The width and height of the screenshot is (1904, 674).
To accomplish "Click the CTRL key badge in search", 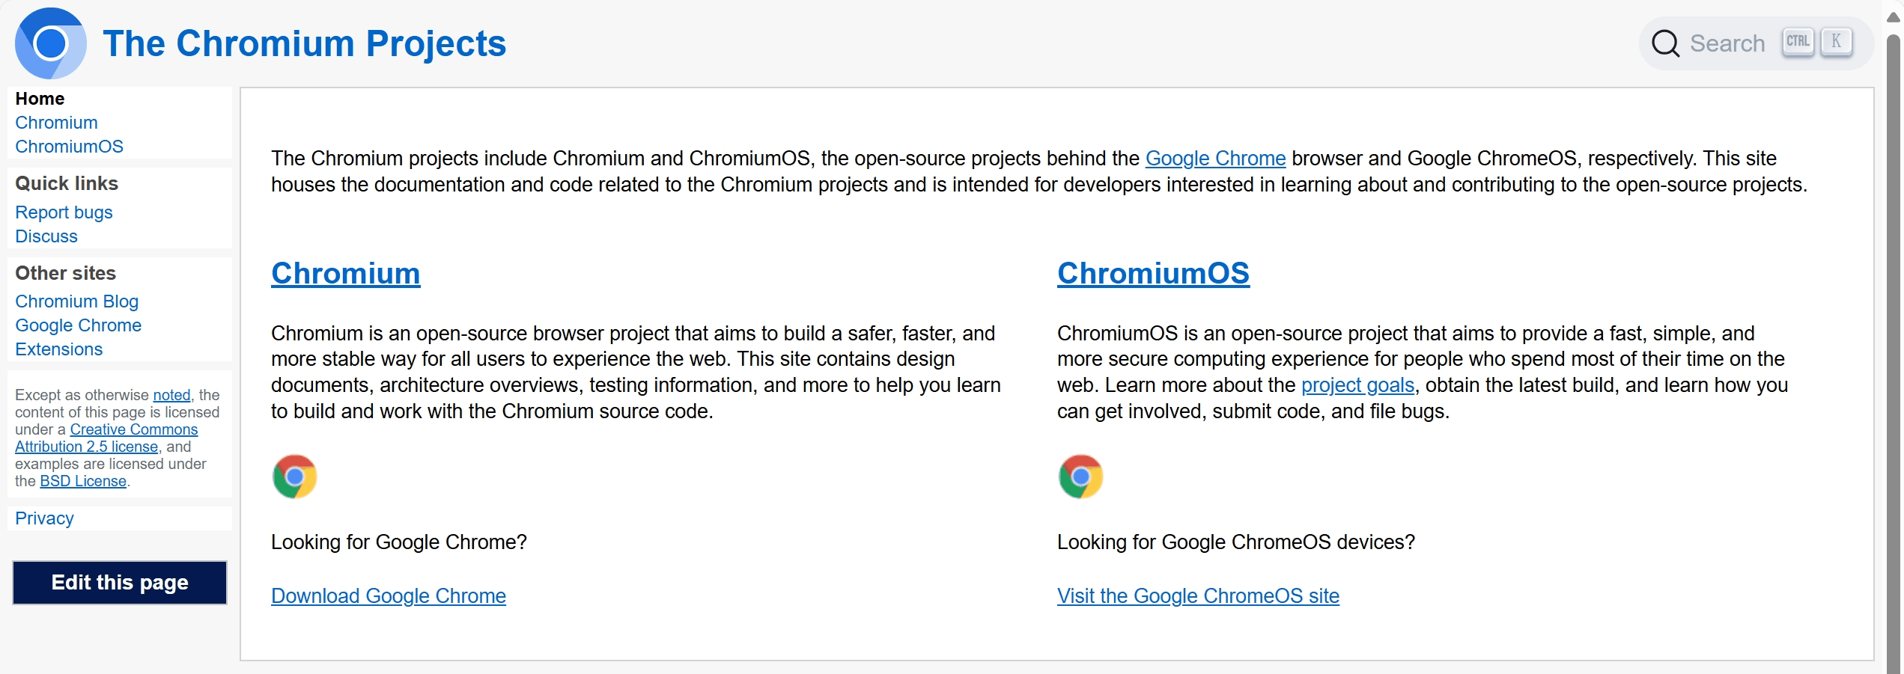I will point(1797,42).
